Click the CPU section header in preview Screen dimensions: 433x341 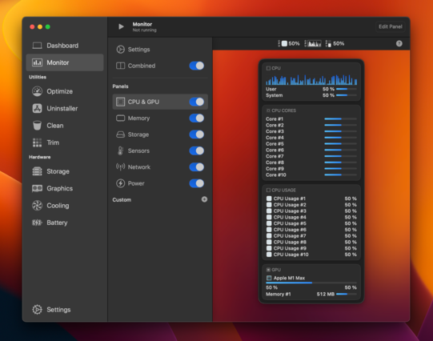(274, 68)
